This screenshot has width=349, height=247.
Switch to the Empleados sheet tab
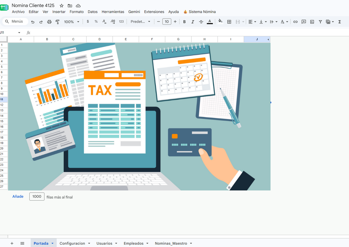coord(133,243)
